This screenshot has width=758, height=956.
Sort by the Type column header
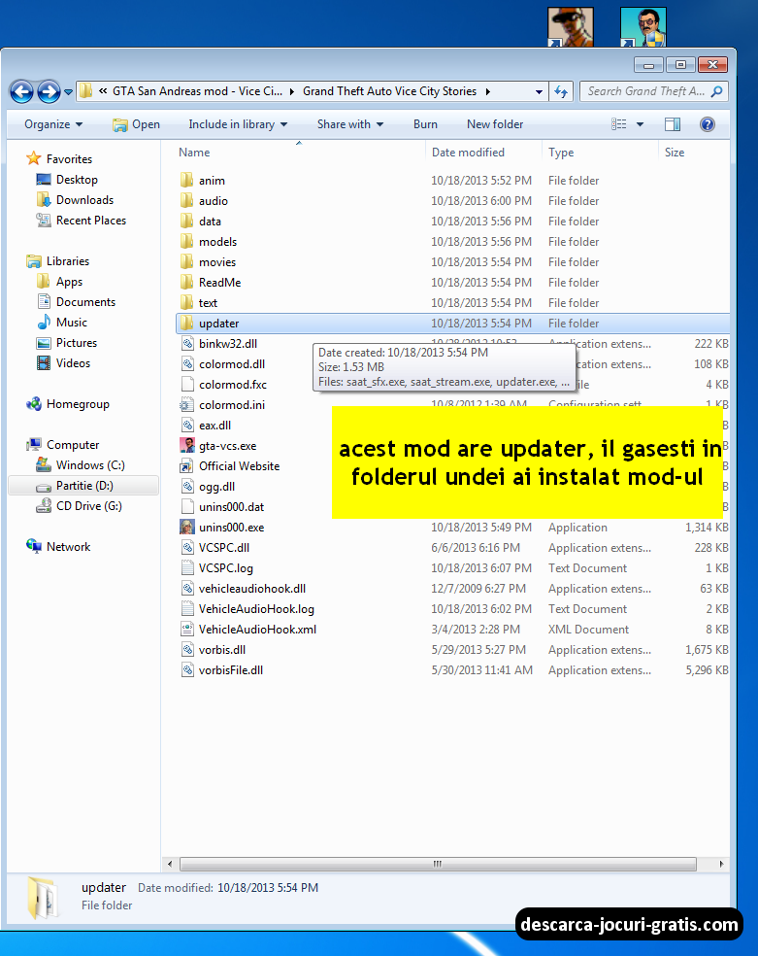pyautogui.click(x=561, y=153)
